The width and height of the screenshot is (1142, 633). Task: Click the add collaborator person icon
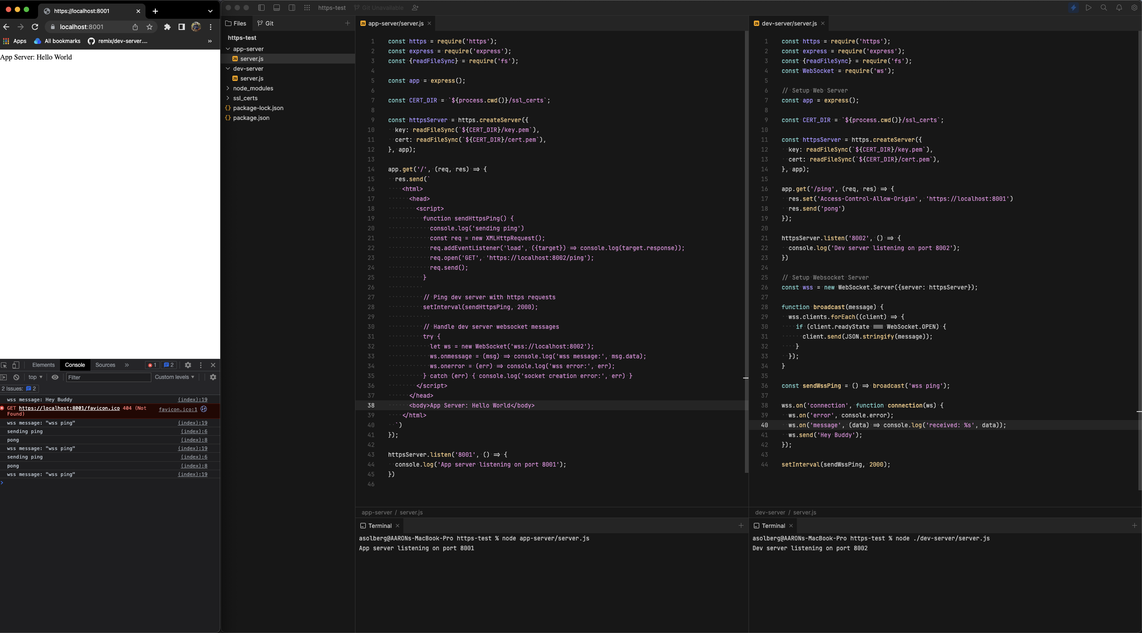(x=415, y=8)
